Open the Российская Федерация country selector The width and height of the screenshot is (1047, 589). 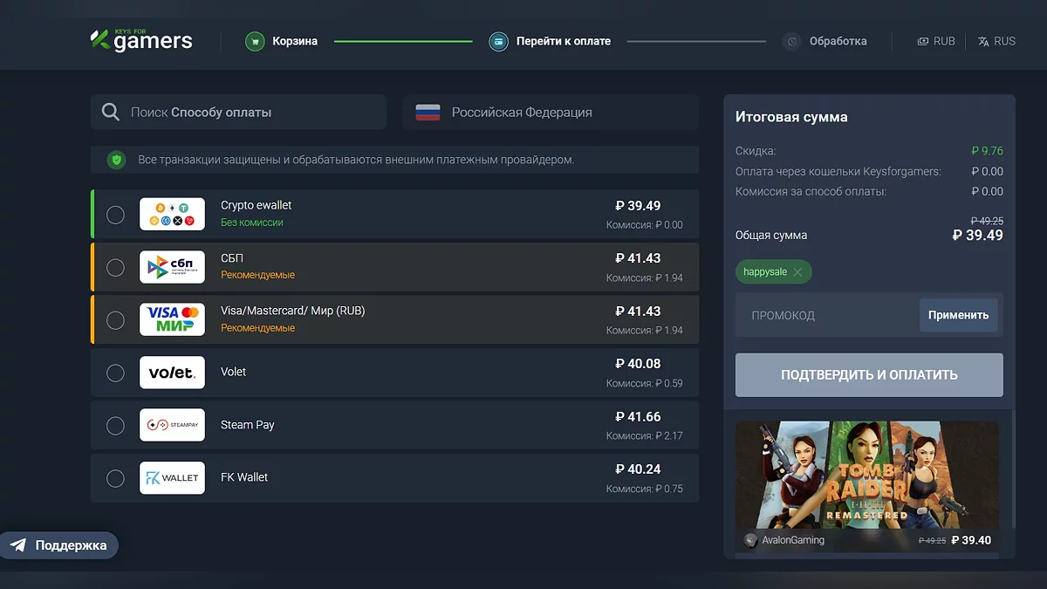click(x=551, y=113)
